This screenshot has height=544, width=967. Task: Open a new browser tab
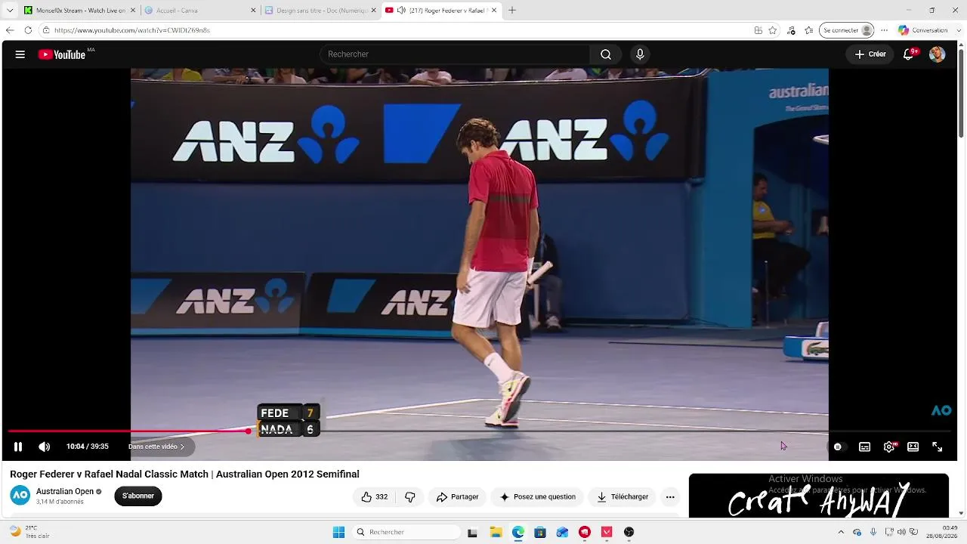(512, 11)
